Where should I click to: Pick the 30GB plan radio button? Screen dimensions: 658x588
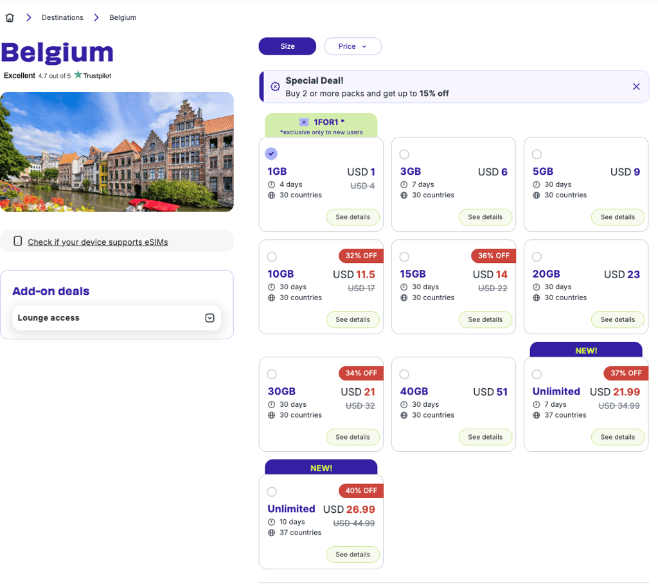[272, 374]
